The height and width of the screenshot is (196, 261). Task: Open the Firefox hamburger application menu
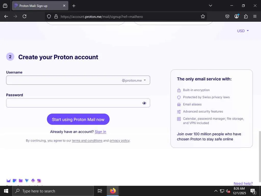pyautogui.click(x=255, y=17)
